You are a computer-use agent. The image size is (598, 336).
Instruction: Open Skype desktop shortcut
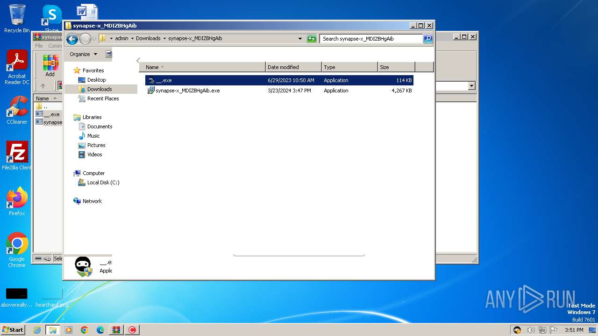[51, 19]
